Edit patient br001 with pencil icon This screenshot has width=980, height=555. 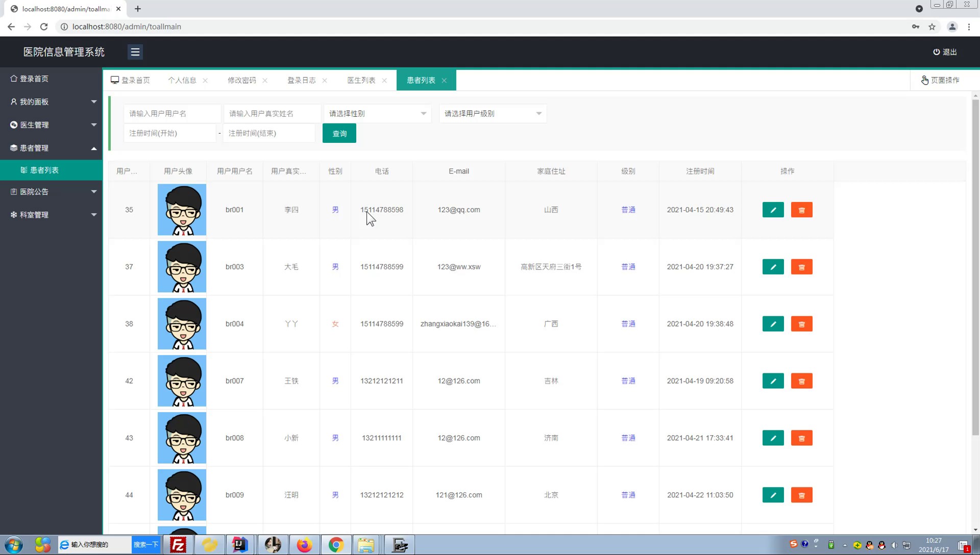tap(773, 210)
